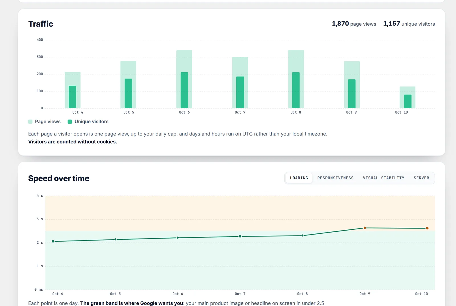Click the Oct 9 label under speed chart

pos(365,294)
